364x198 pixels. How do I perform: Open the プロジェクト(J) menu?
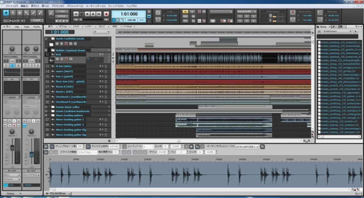tap(75, 6)
